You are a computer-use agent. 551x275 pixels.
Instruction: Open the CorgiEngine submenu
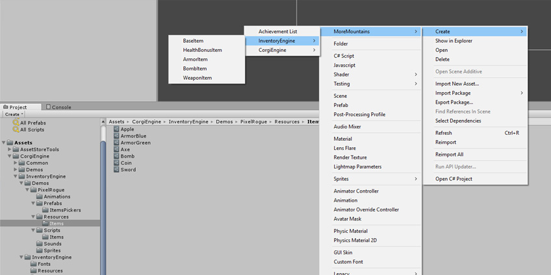coord(282,50)
